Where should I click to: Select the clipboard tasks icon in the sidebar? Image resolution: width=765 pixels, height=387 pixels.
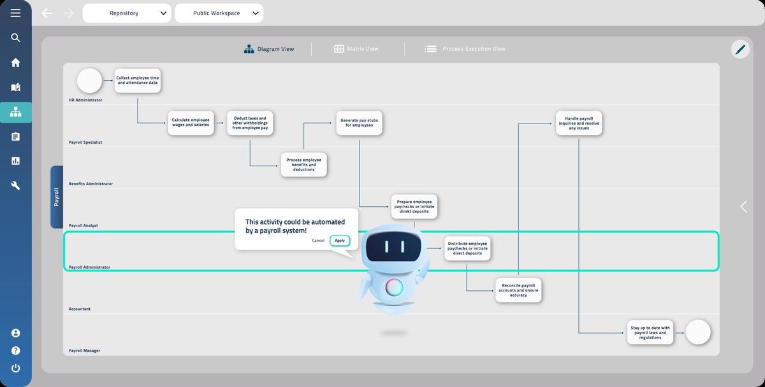[x=15, y=137]
